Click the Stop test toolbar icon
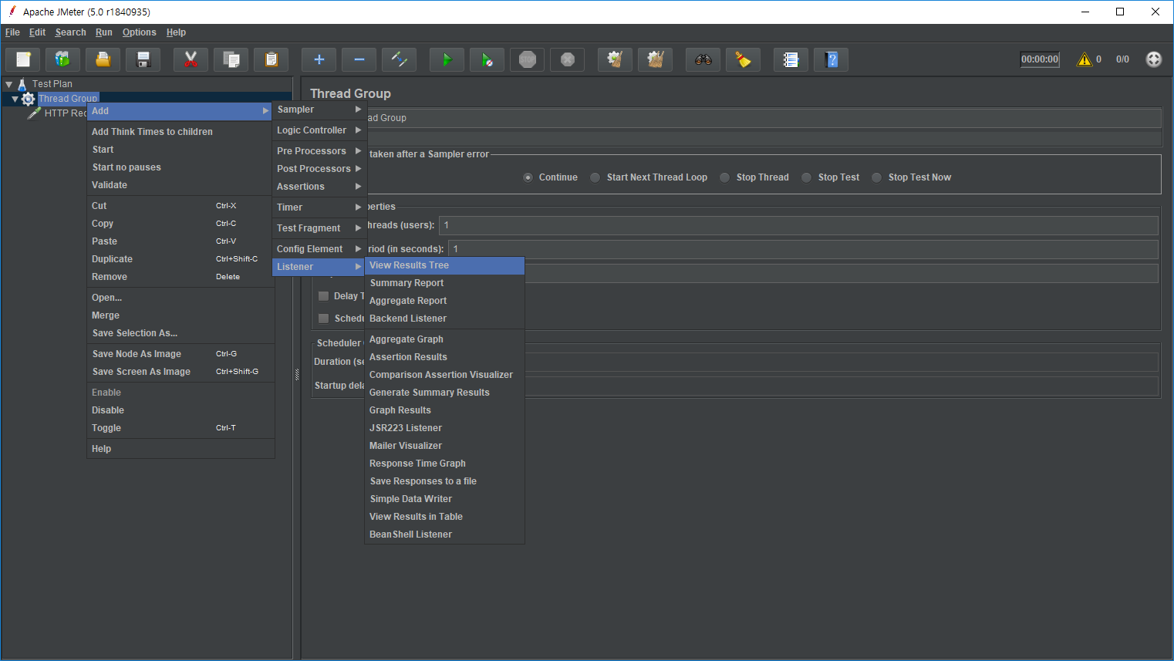This screenshot has height=661, width=1174. tap(528, 59)
